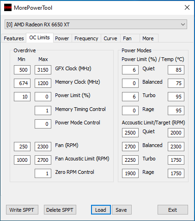
Task: Edit the Rage temperature field
Action: [x=176, y=110]
